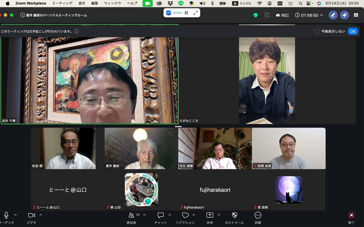Open the chat bubble icon
This screenshot has width=364, height=227.
tap(161, 215)
